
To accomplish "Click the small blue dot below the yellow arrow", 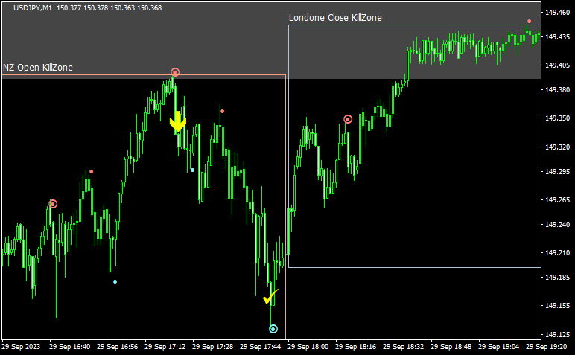I will coord(192,170).
